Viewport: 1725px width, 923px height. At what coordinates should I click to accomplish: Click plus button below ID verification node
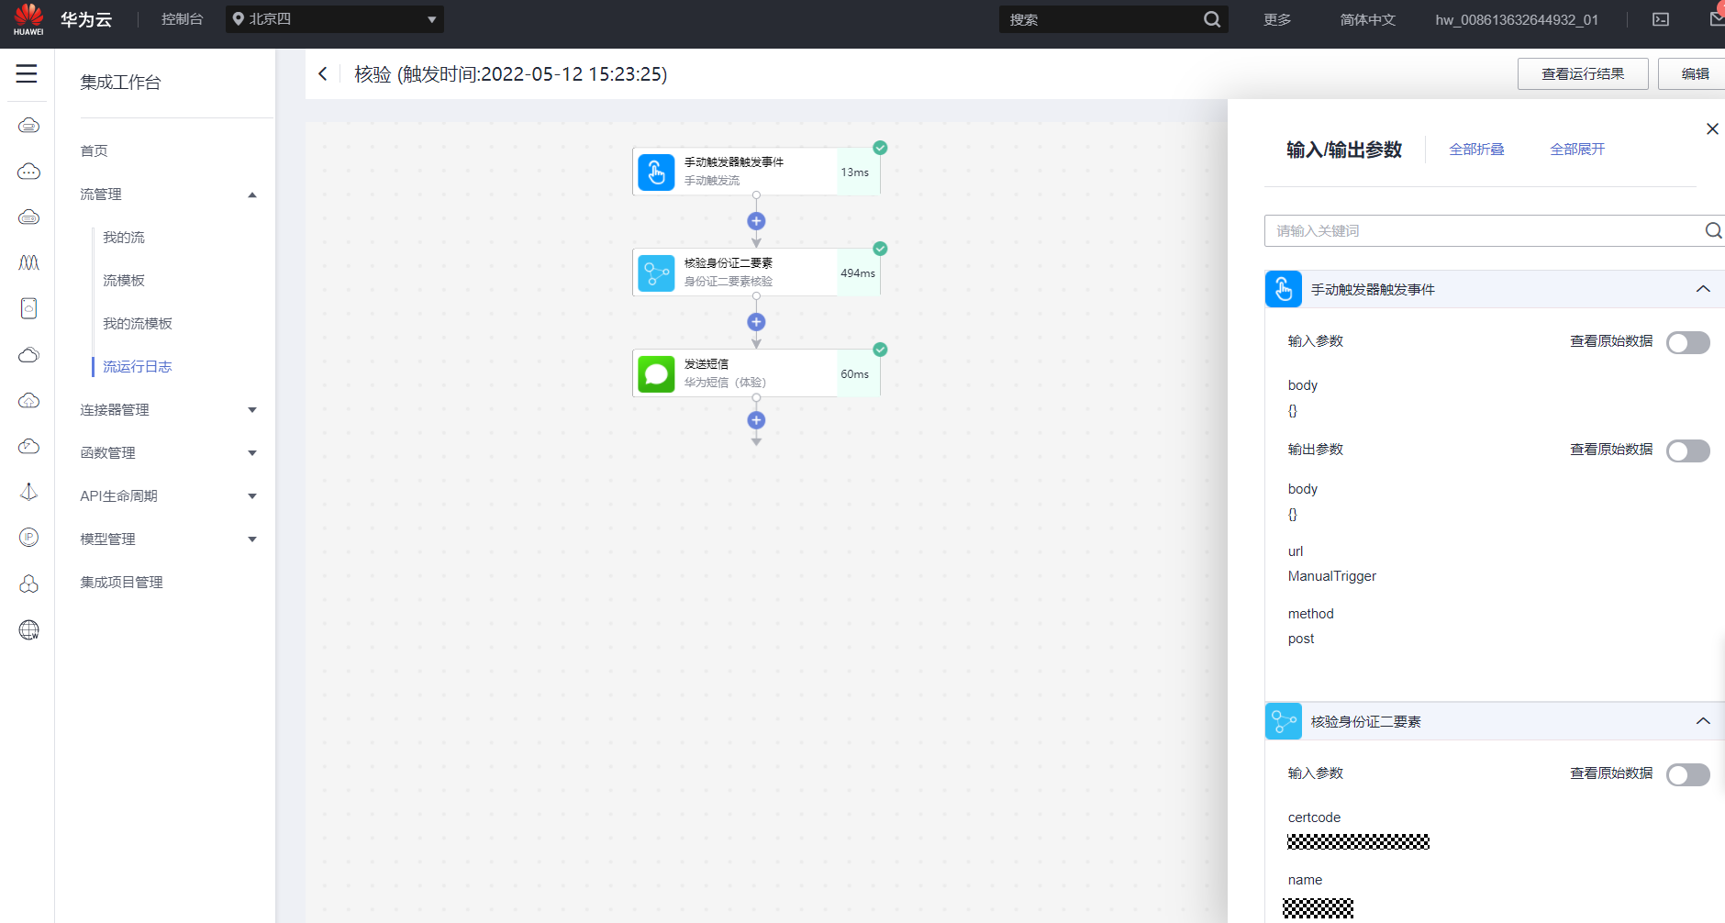click(756, 322)
